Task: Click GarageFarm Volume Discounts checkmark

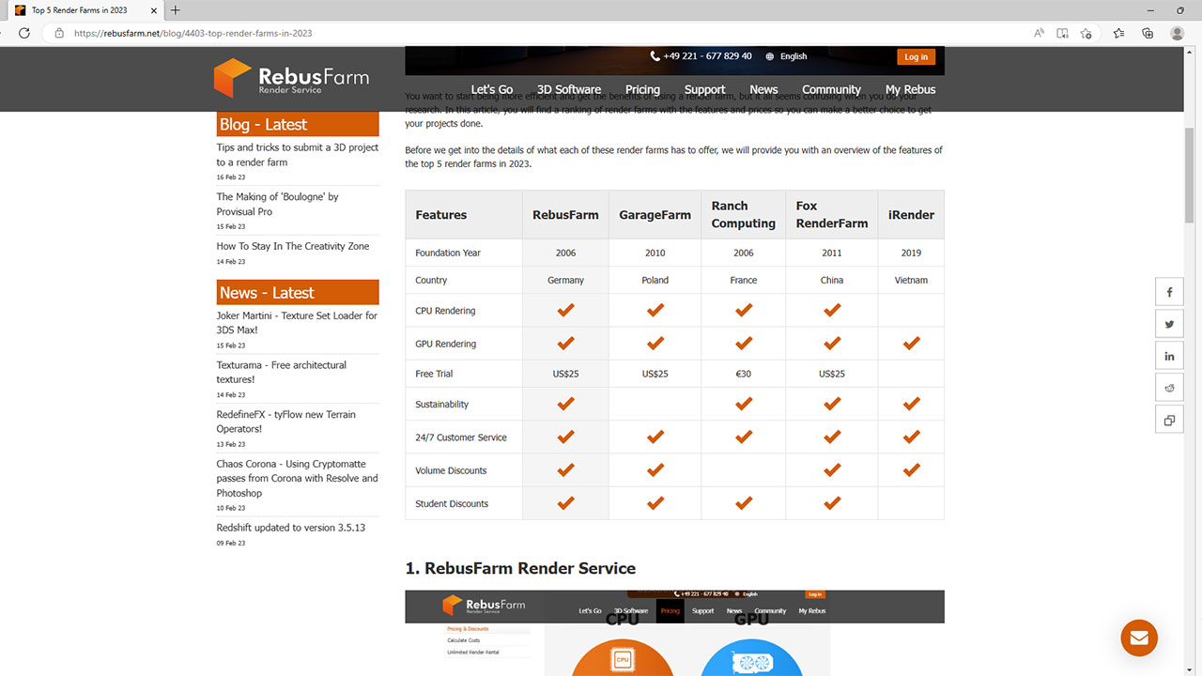Action: 655,470
